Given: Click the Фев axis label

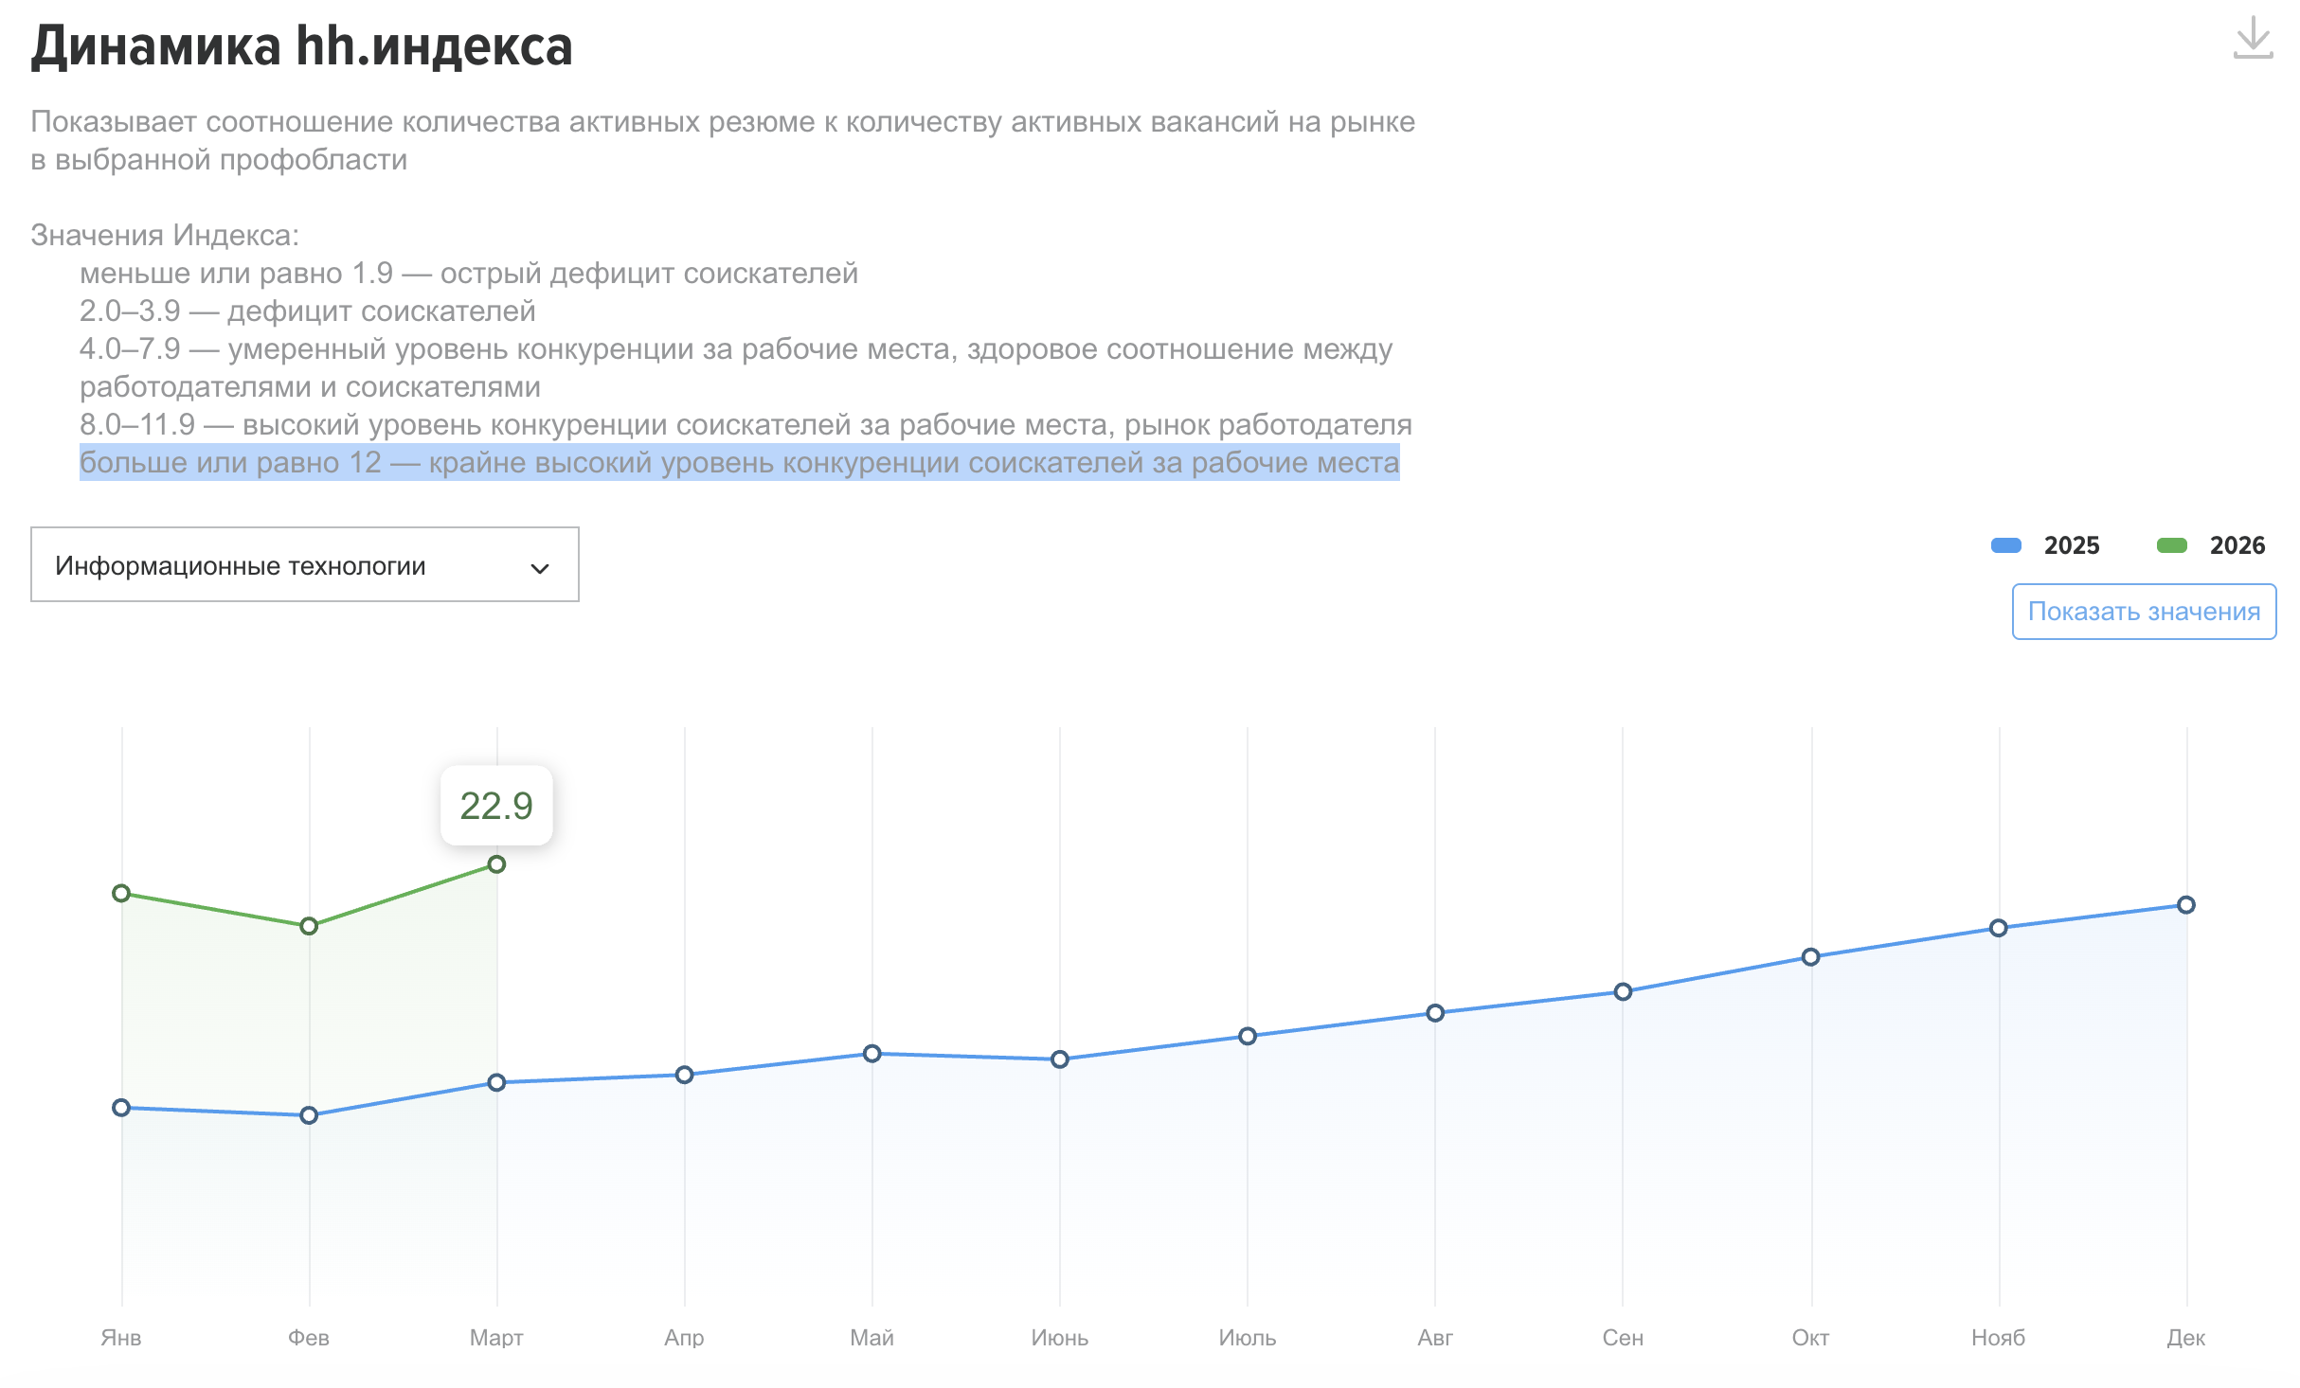Looking at the screenshot, I should 309,1338.
